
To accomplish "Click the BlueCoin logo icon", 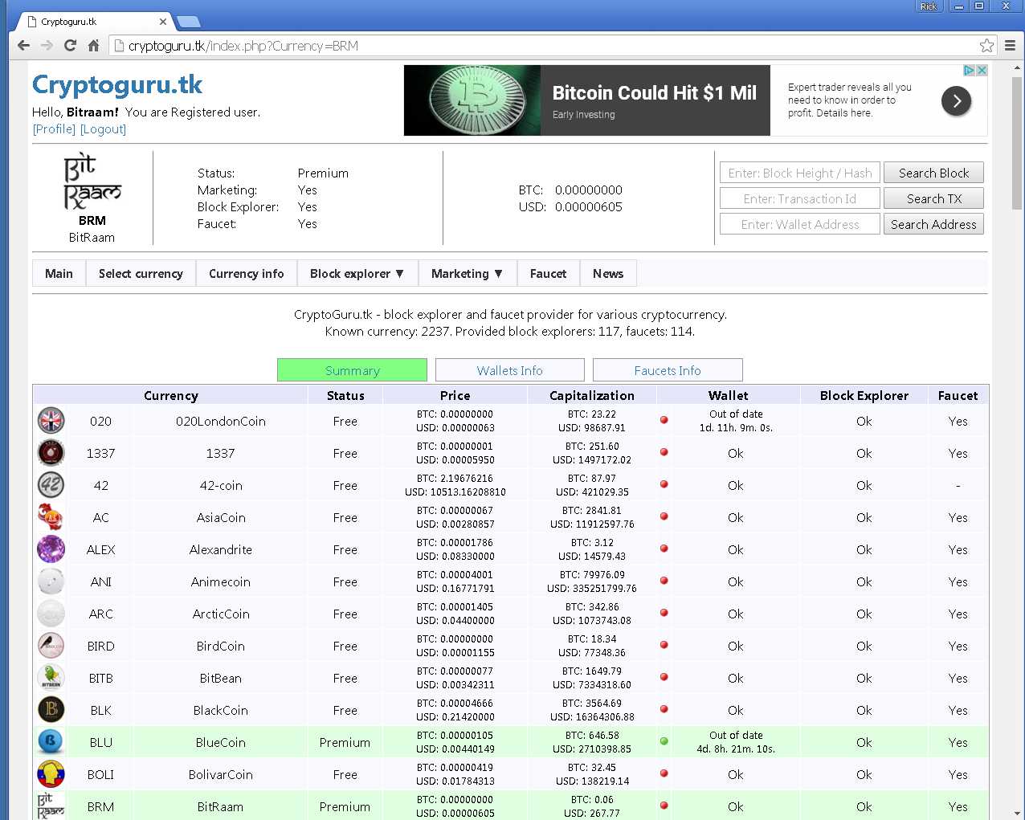I will click(51, 741).
